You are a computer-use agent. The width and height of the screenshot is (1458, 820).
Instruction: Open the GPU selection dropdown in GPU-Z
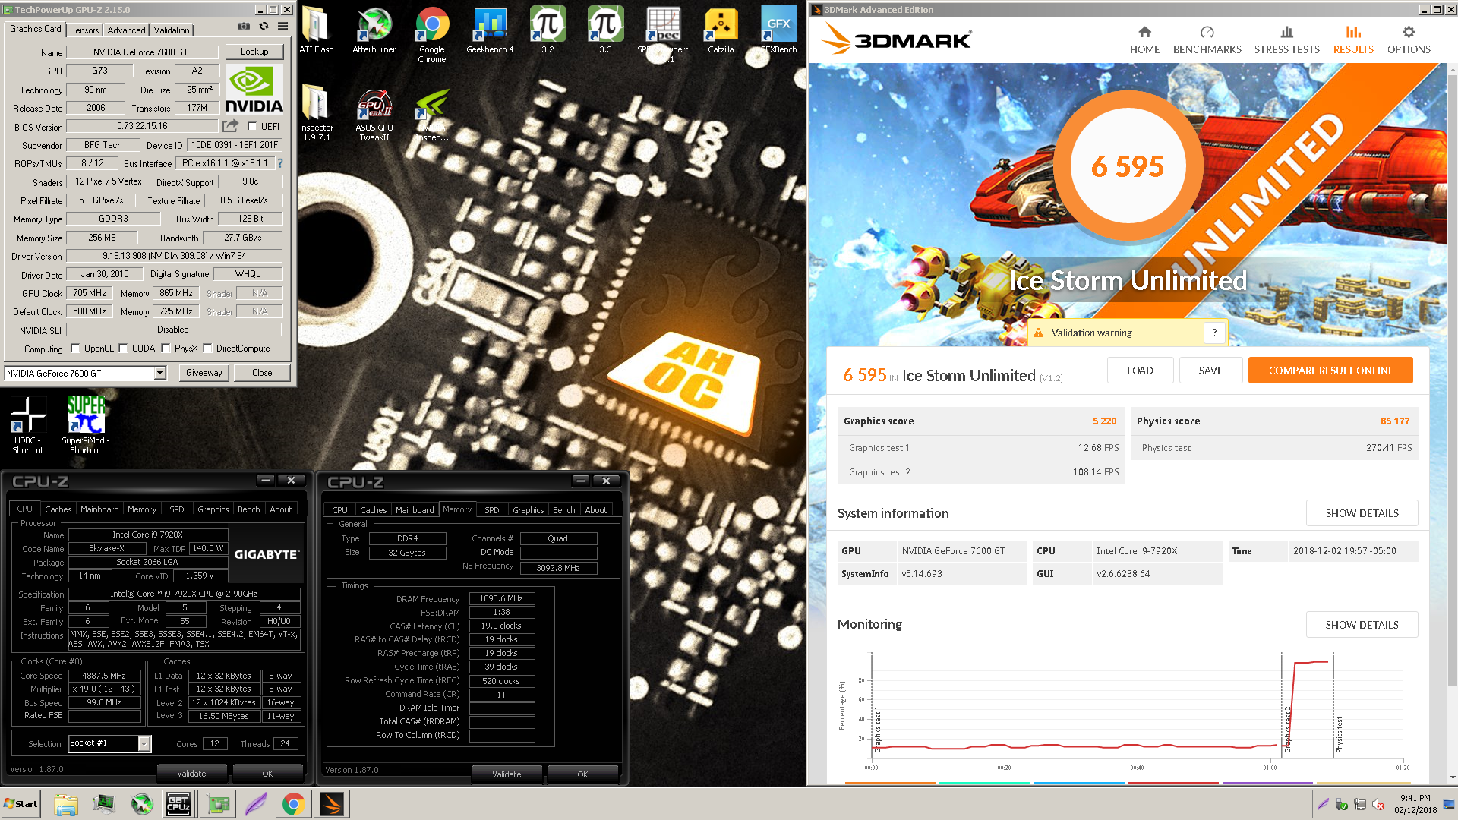[159, 373]
